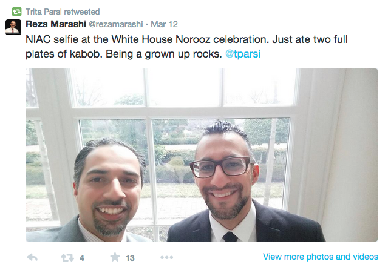Open the @tparsi mention
Screen dimensions: 388x270
pyautogui.click(x=243, y=54)
